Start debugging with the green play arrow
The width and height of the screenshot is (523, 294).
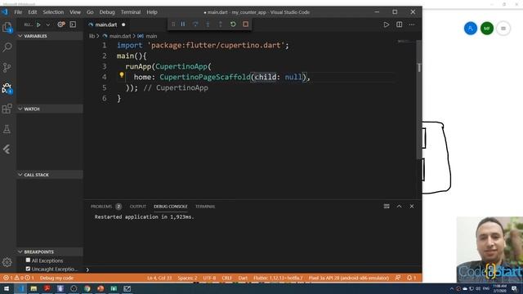pyautogui.click(x=38, y=24)
